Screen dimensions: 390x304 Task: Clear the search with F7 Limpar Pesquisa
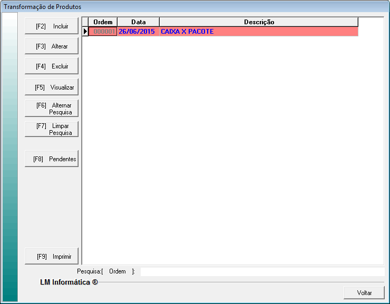pyautogui.click(x=52, y=130)
